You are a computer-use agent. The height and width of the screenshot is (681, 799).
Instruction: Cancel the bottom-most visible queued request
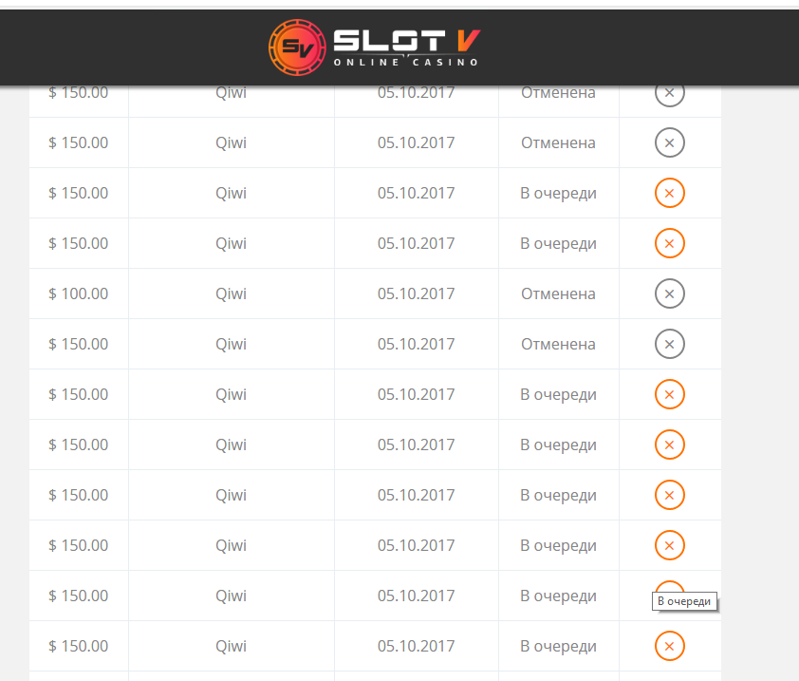tap(669, 646)
